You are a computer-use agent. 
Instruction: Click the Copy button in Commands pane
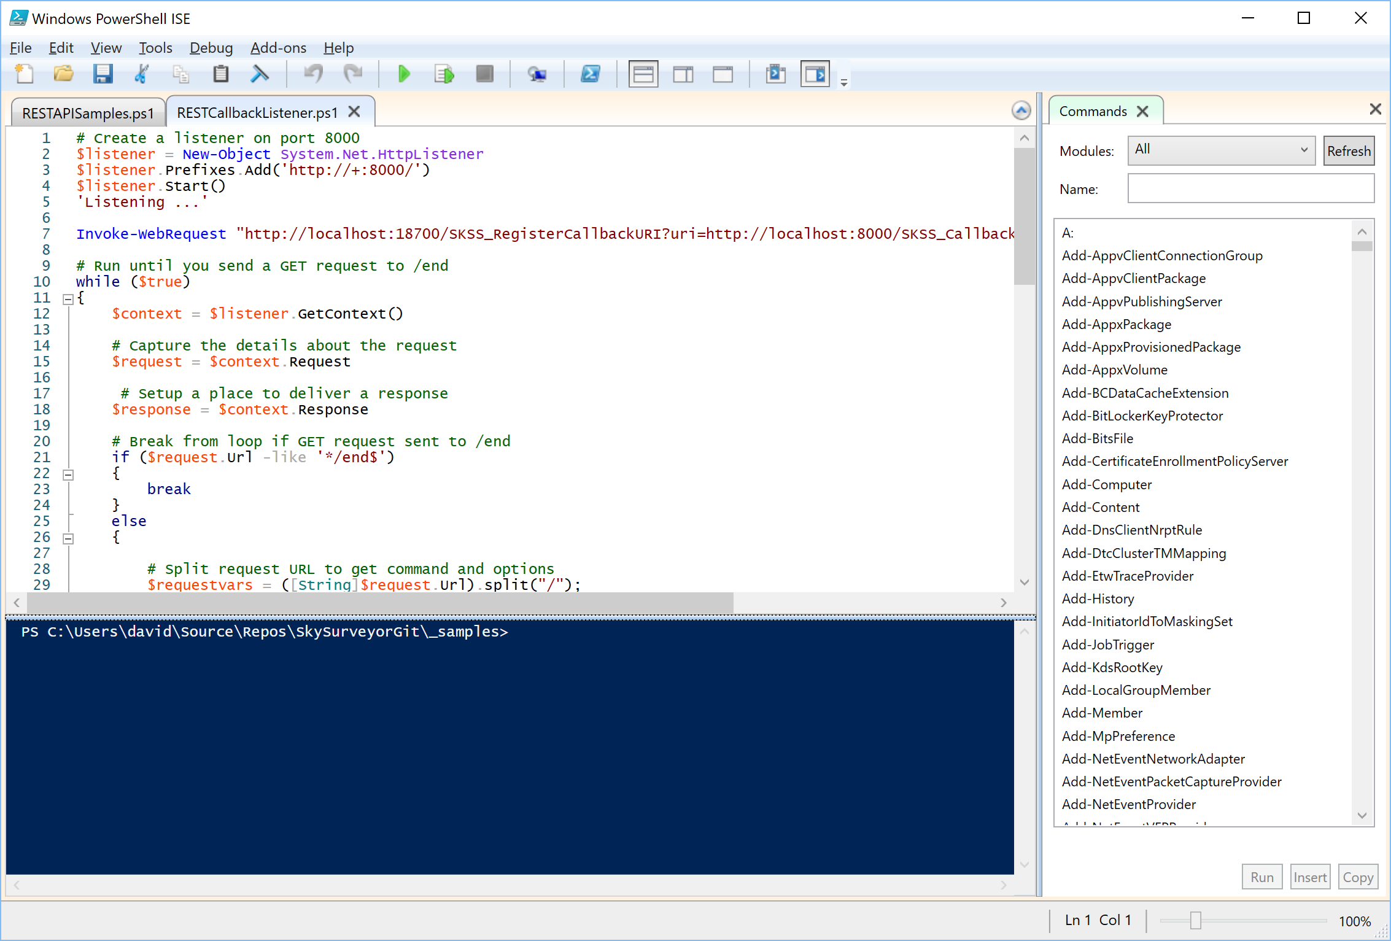(x=1358, y=877)
